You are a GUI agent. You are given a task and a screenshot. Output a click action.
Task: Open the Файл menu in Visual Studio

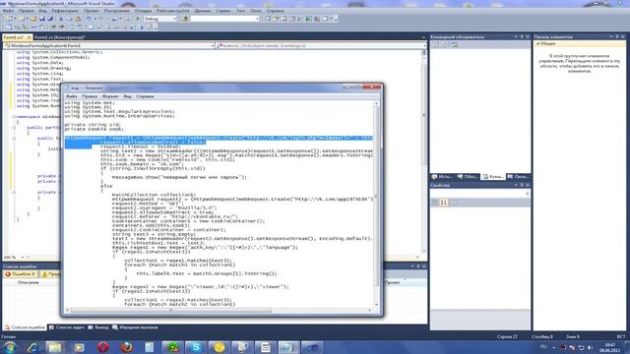click(8, 11)
